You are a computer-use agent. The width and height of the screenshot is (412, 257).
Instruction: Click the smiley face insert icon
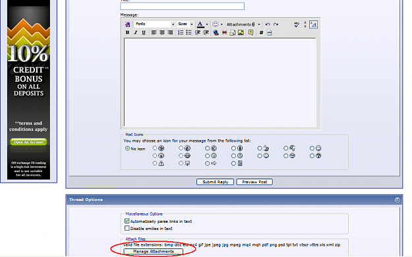(x=216, y=24)
